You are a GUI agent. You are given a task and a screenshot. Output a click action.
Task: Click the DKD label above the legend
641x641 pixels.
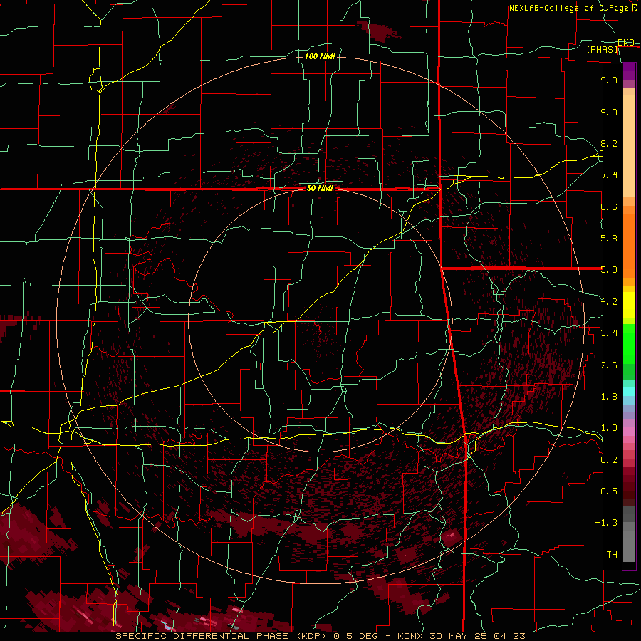626,43
